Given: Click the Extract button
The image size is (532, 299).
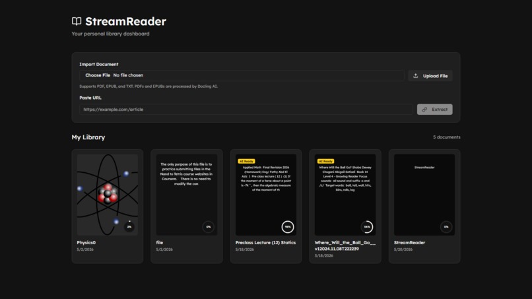Looking at the screenshot, I should pyautogui.click(x=434, y=110).
